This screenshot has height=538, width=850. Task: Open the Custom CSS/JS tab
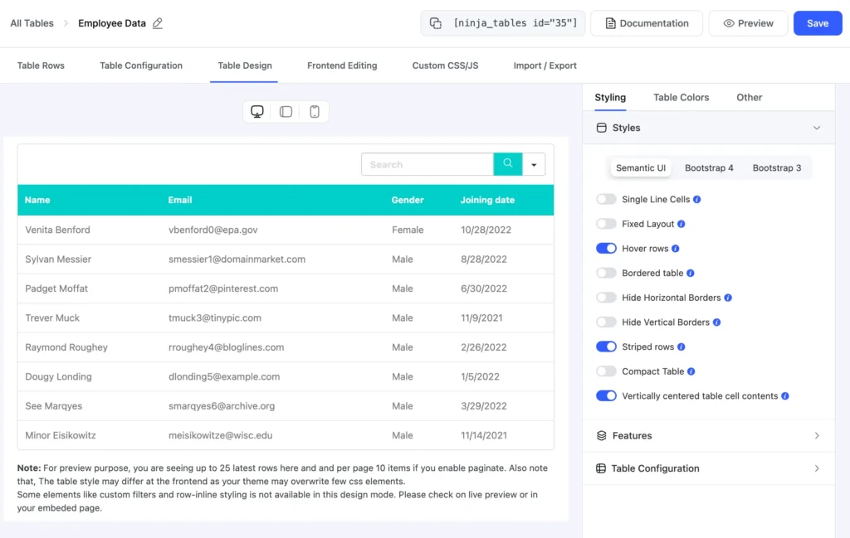(x=445, y=65)
